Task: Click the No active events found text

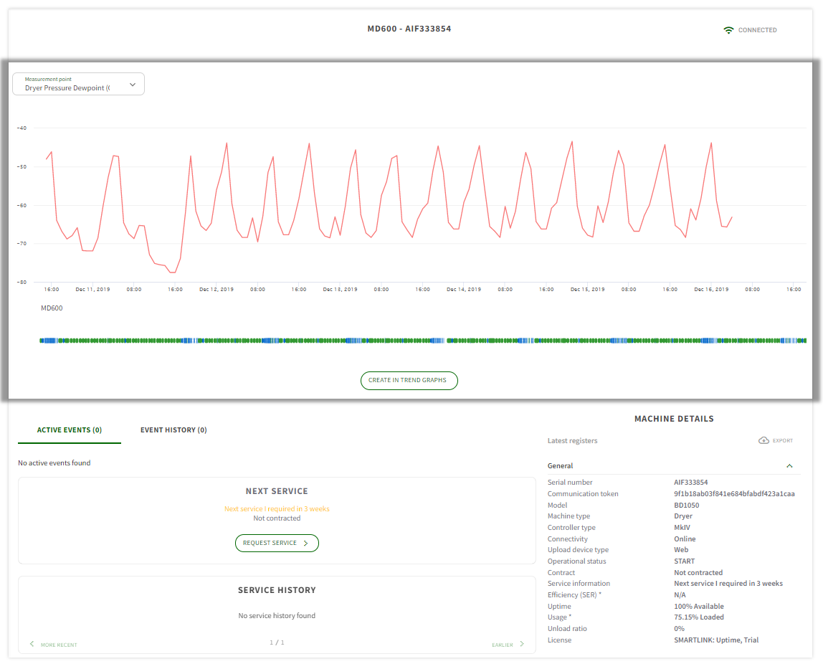Action: coord(54,463)
